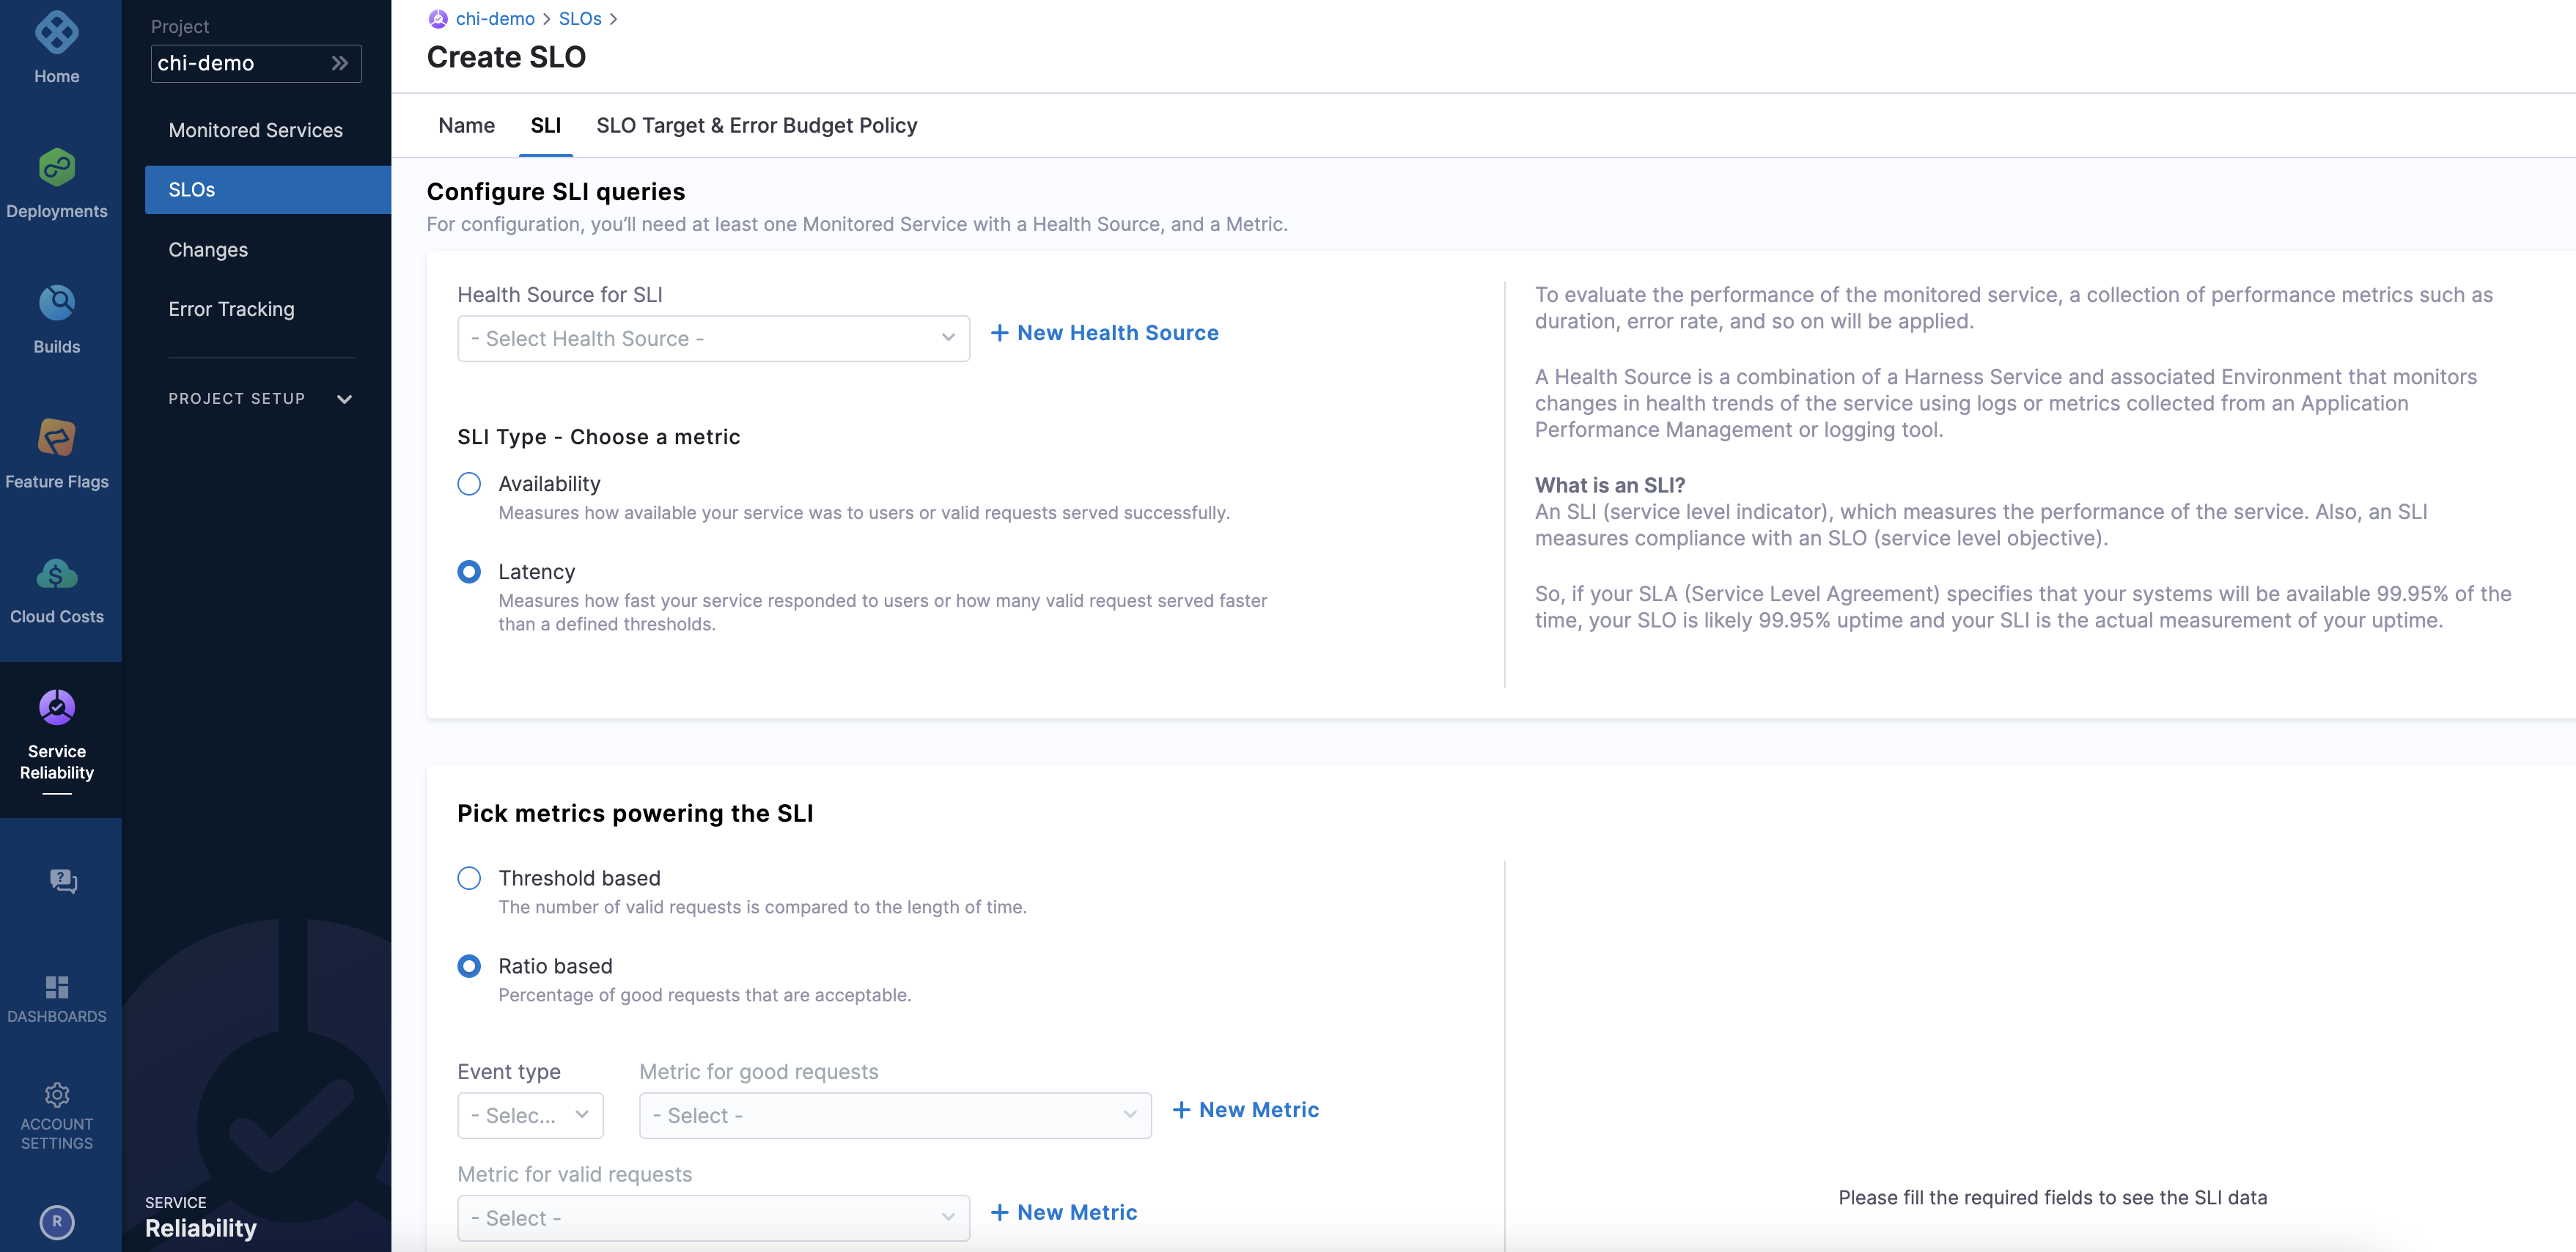Expand the Project Setup section
Image resolution: width=2576 pixels, height=1252 pixels.
[x=260, y=399]
